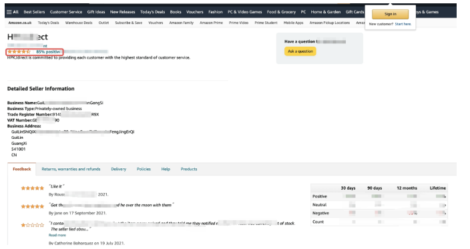Click Business Type Privately-owned business line
The height and width of the screenshot is (249, 470).
pos(44,109)
